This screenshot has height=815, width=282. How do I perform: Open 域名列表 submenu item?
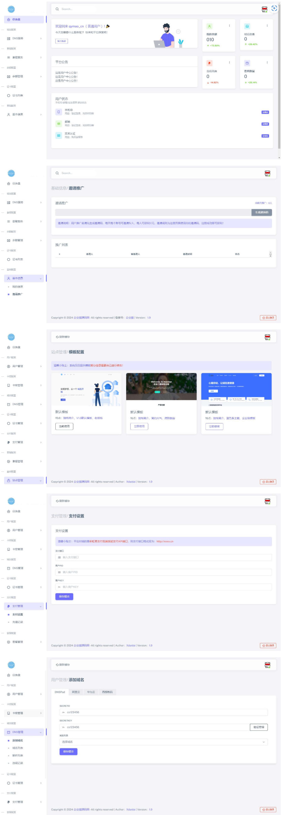[x=18, y=748]
